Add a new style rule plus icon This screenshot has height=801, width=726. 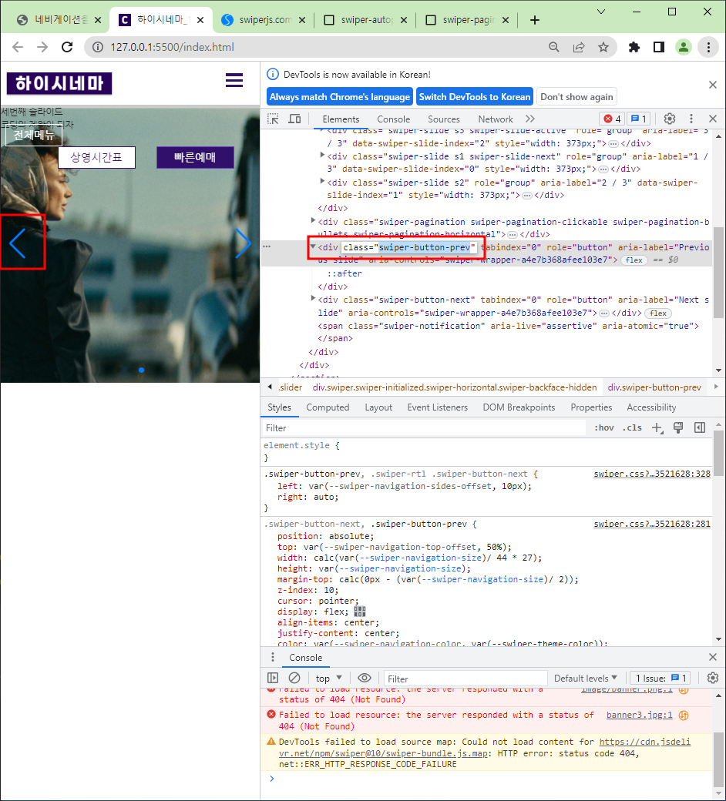(657, 427)
